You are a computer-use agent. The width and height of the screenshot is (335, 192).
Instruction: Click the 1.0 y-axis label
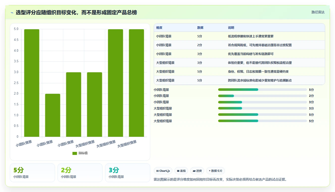pyautogui.click(x=16, y=115)
